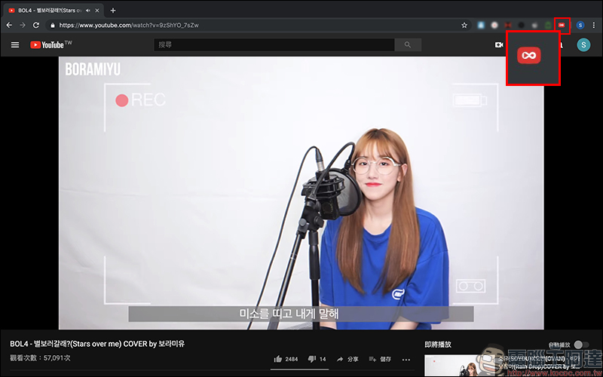Click the create video camera icon
The width and height of the screenshot is (603, 377).
[499, 45]
